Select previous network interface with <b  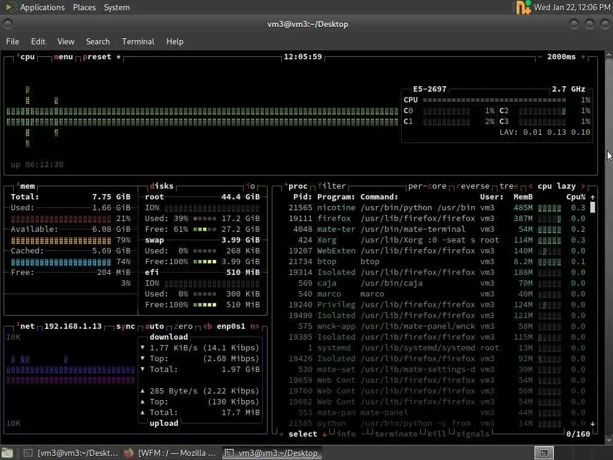(208, 326)
